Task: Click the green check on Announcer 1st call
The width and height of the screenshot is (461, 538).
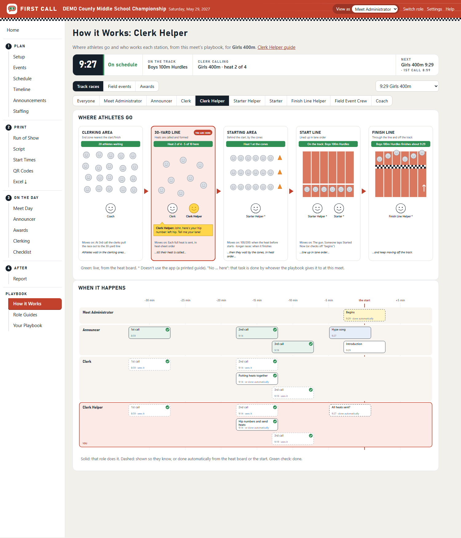Action: [167, 330]
